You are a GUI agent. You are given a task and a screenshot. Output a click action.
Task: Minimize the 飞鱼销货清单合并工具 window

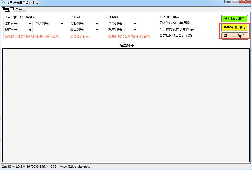[x=228, y=2]
